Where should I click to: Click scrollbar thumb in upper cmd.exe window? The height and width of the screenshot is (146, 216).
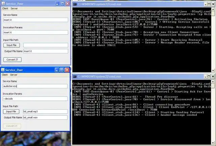(x=213, y=13)
